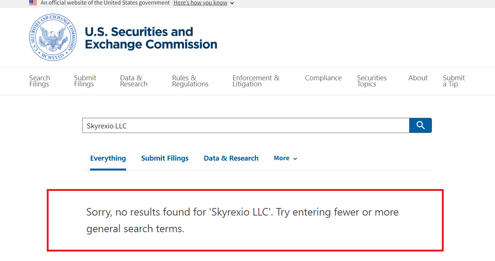Open the More dropdown in search filters
This screenshot has height=261, width=495.
point(285,158)
